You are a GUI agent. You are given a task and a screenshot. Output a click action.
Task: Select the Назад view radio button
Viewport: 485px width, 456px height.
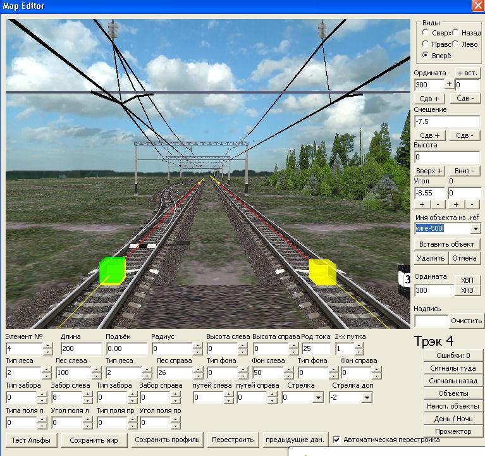(456, 32)
